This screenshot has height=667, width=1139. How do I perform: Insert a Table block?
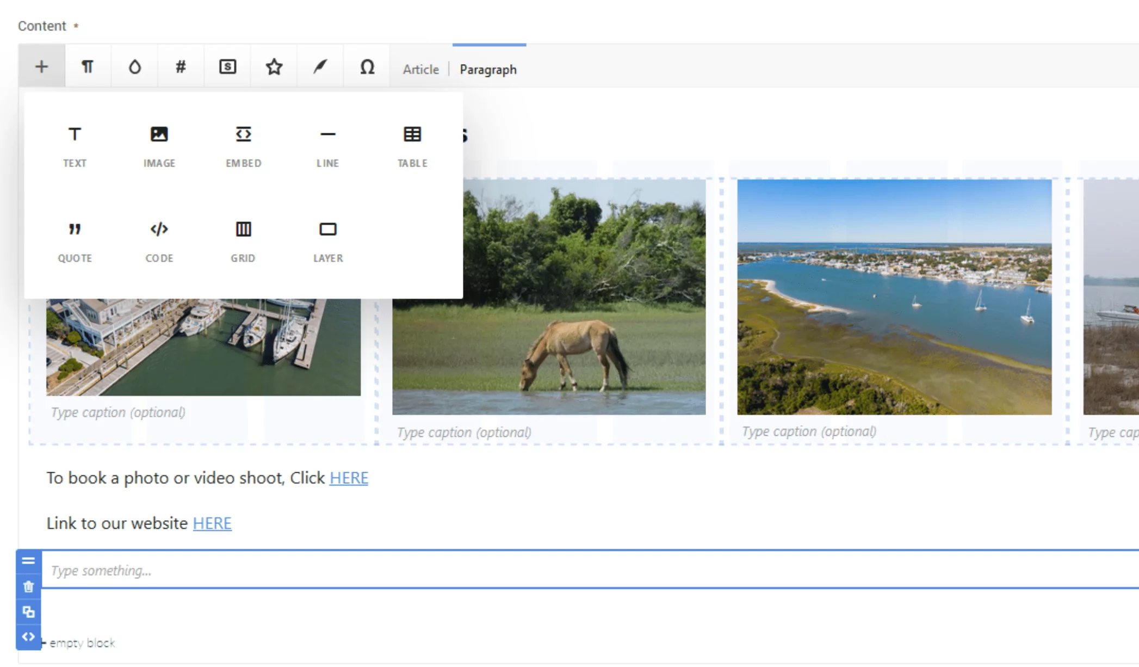tap(412, 146)
